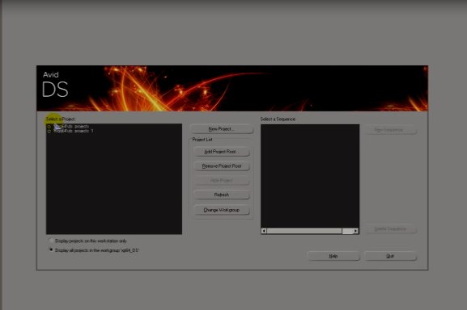Expand the ds_projects 1 root node
Image resolution: width=467 pixels, height=310 pixels.
(49, 131)
